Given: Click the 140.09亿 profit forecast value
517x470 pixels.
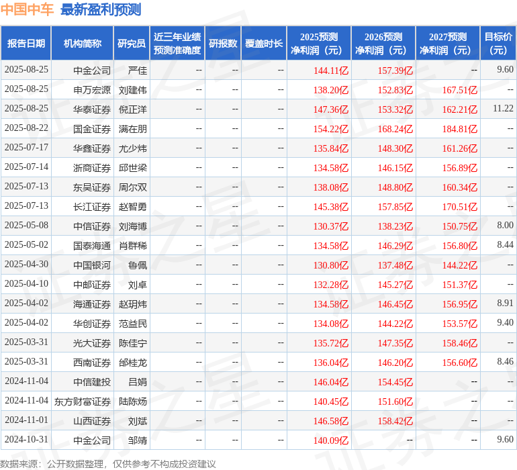Looking at the screenshot, I should [331, 440].
